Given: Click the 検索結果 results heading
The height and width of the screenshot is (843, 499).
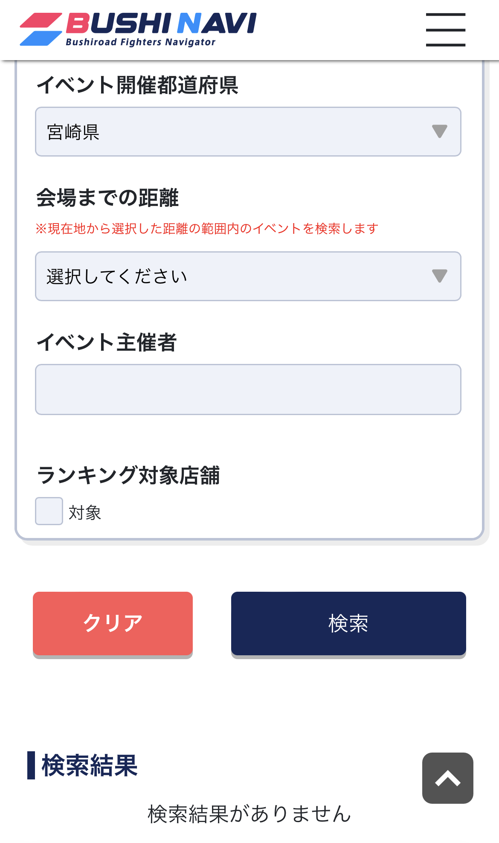Looking at the screenshot, I should click(90, 765).
